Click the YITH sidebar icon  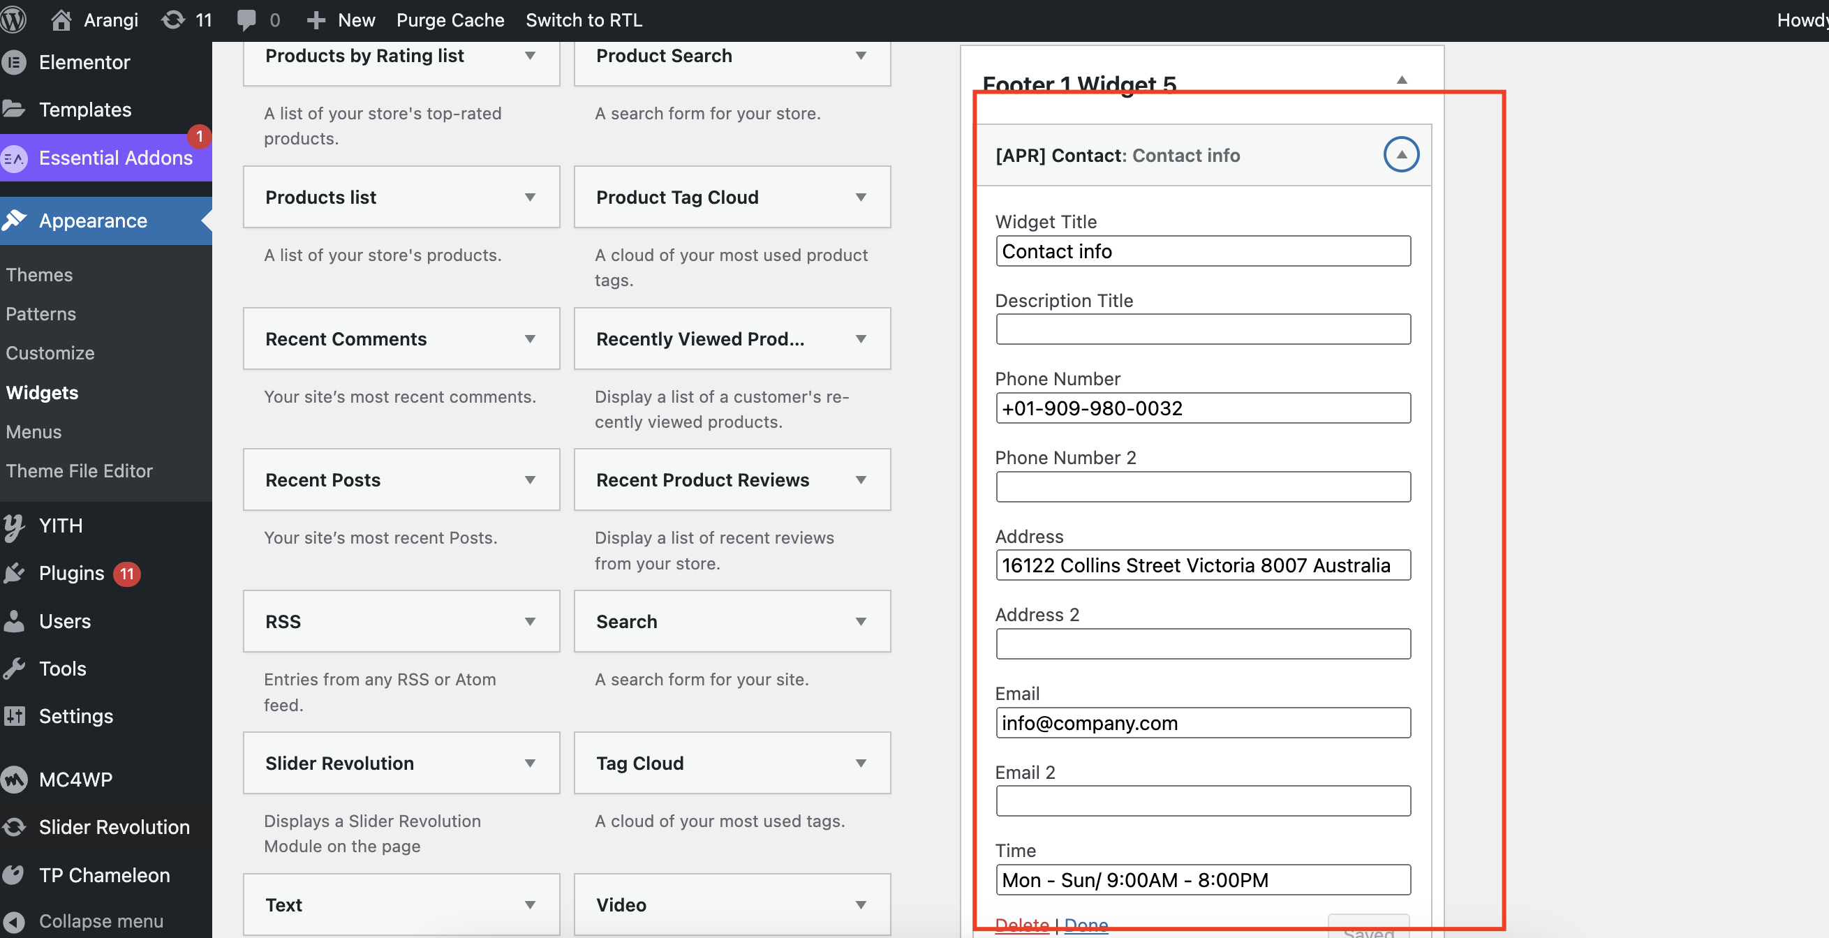(14, 526)
